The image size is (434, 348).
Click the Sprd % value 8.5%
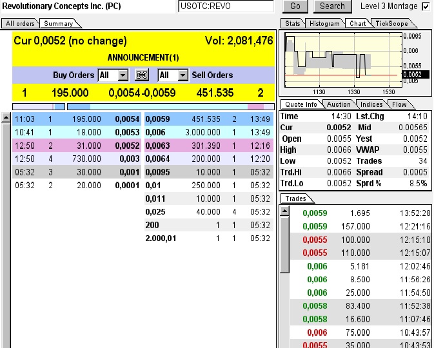click(x=419, y=183)
